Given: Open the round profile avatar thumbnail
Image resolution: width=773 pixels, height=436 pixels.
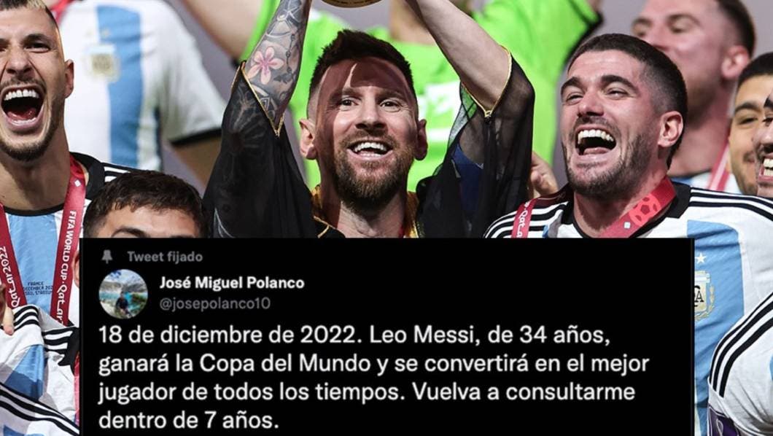Looking at the screenshot, I should point(123,294).
